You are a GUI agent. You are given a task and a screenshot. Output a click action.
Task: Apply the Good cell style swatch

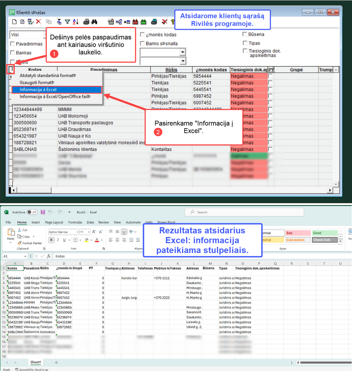(325, 233)
